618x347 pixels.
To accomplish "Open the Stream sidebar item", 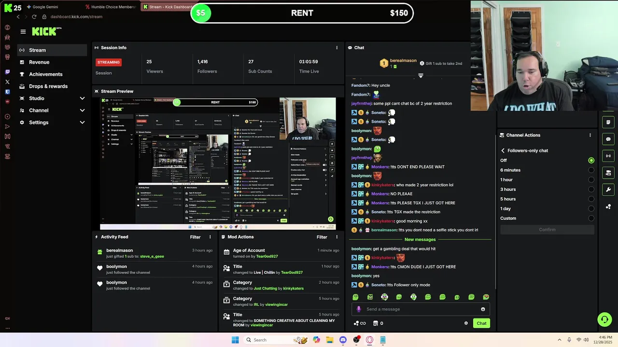I will [52, 50].
